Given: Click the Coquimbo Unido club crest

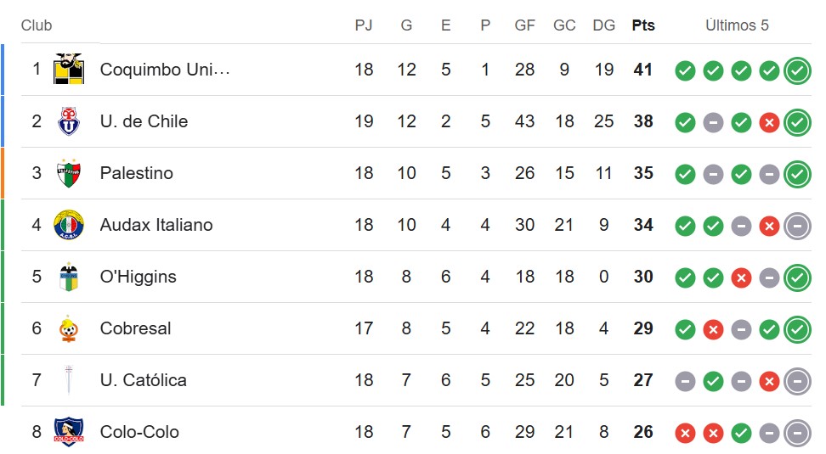Looking at the screenshot, I should (x=69, y=70).
